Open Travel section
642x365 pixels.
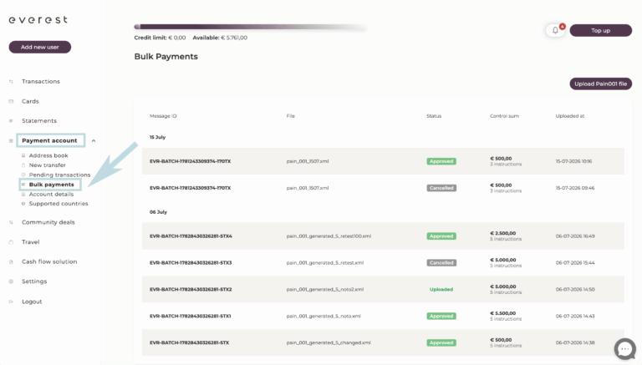click(x=31, y=242)
